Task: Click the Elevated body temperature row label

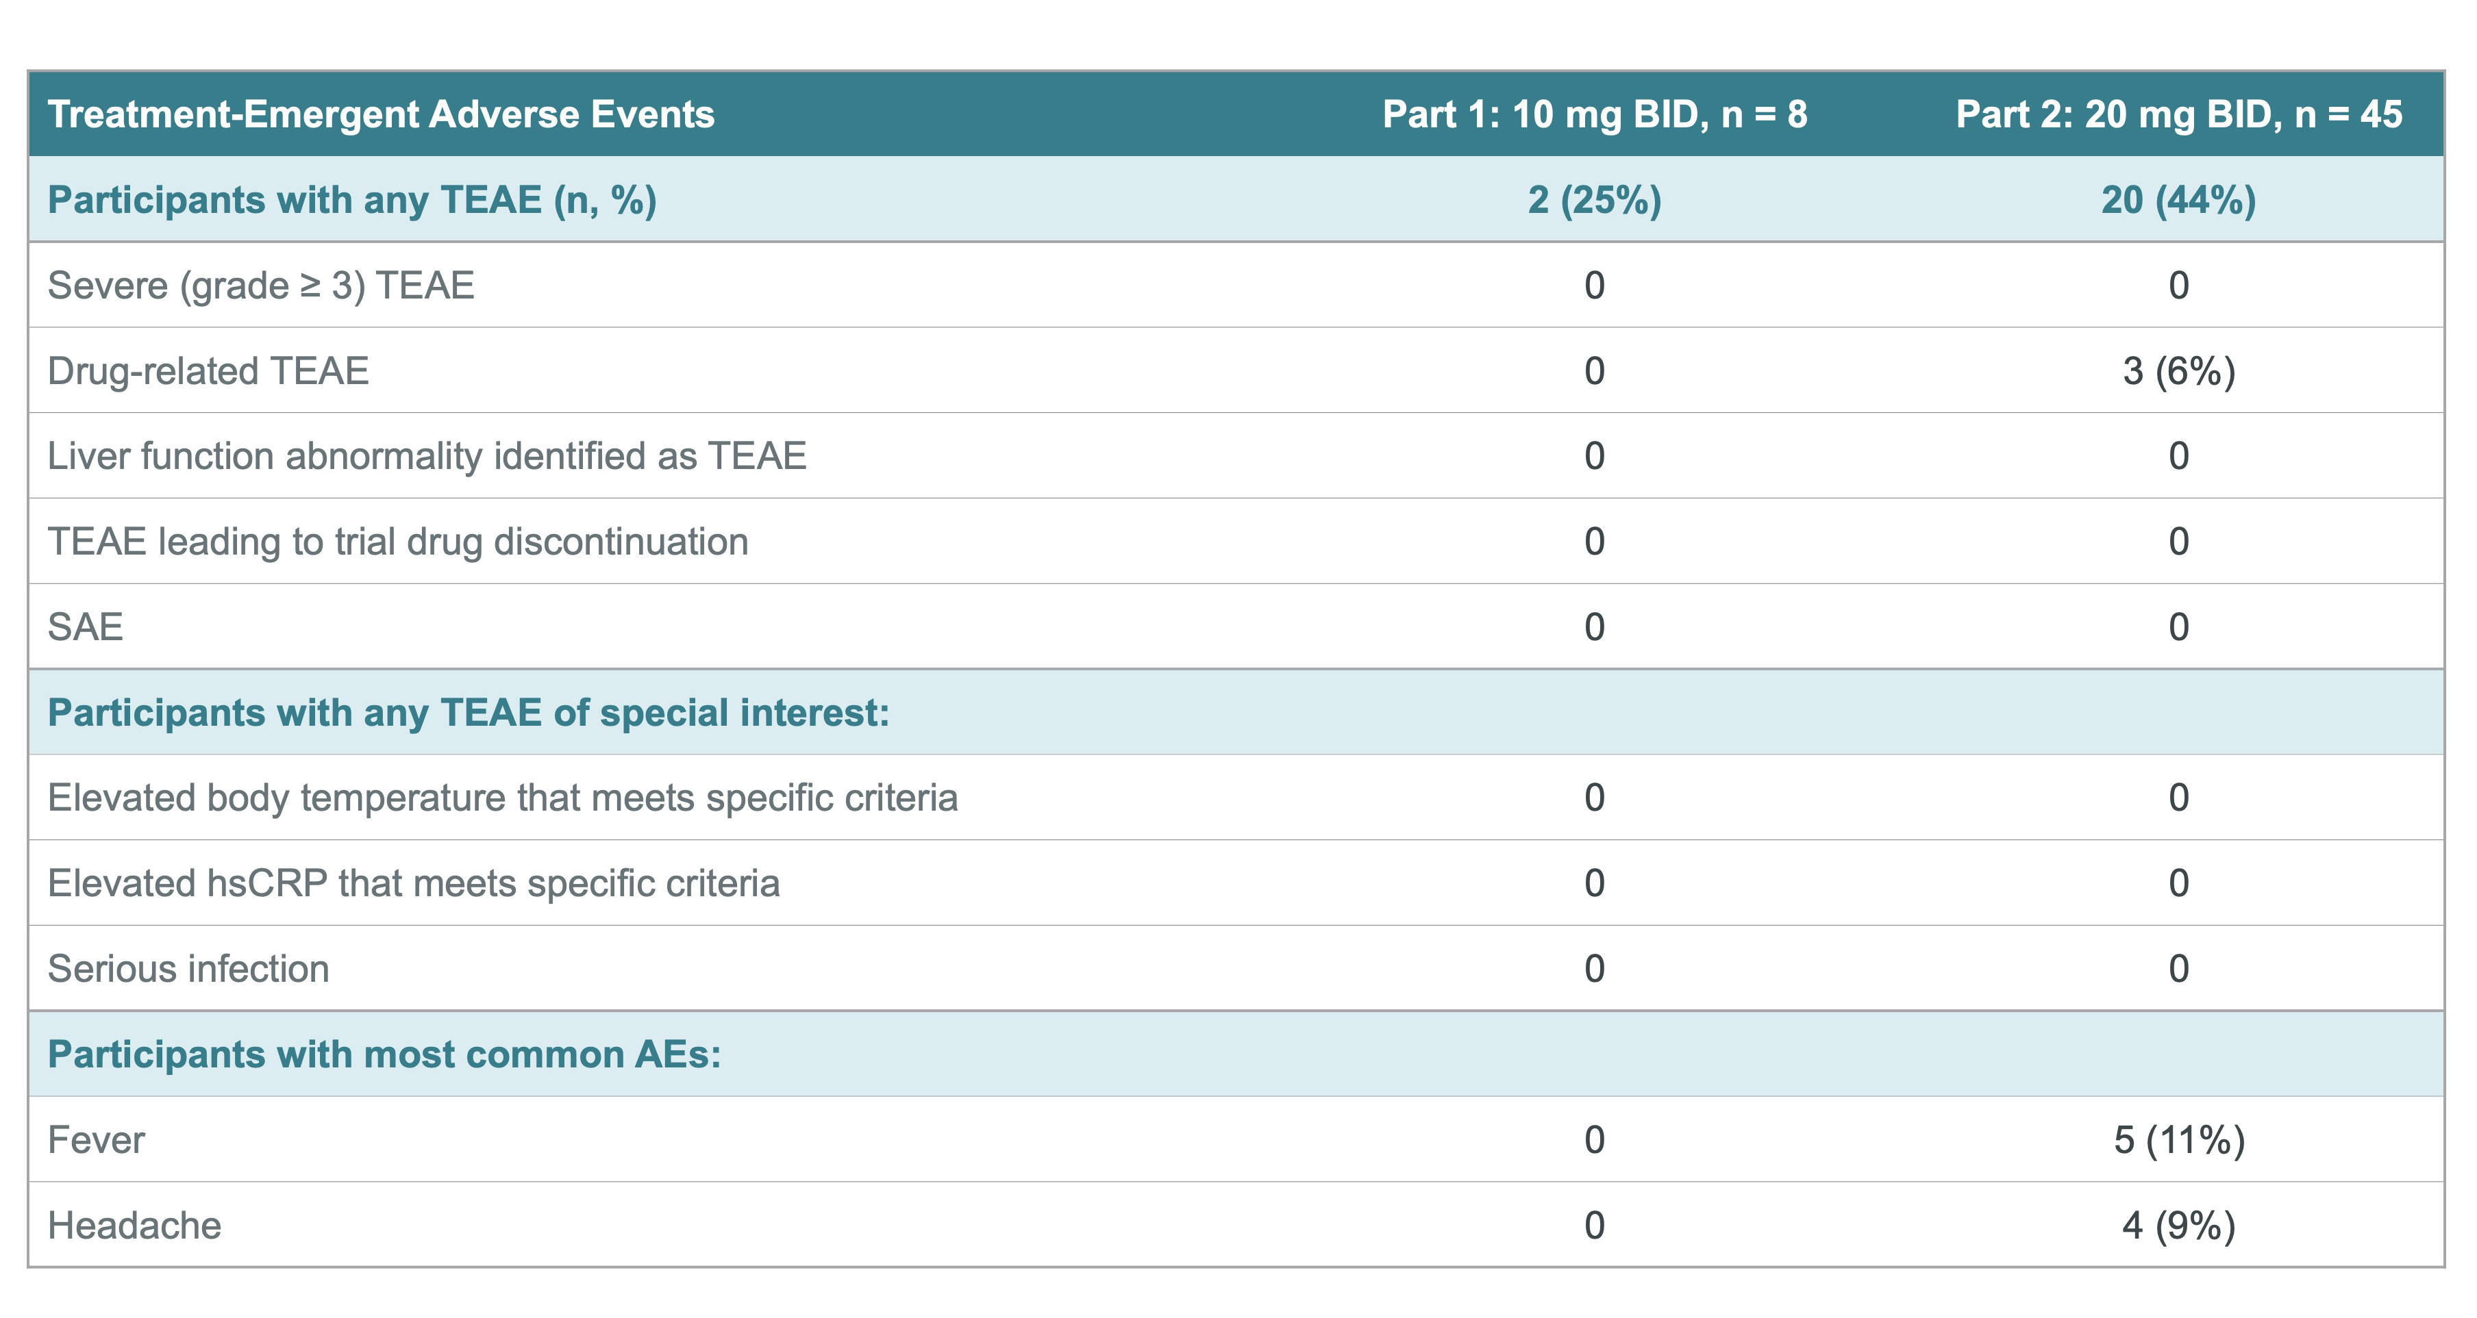Action: 502,798
